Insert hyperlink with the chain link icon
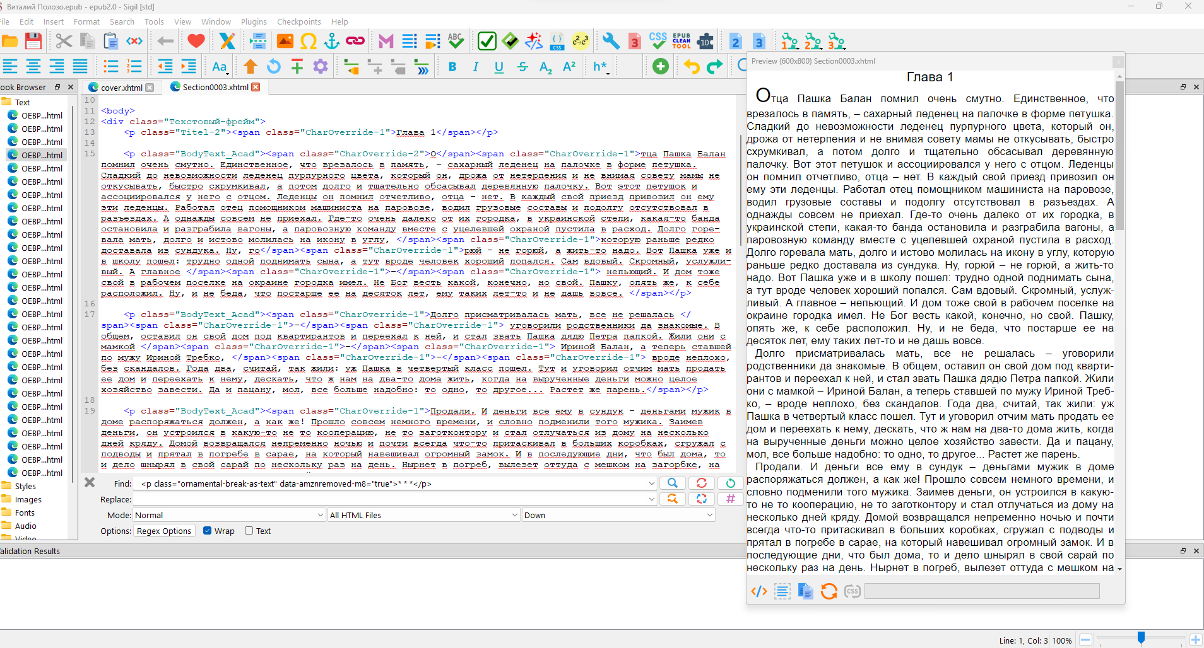The height and width of the screenshot is (648, 1204). click(x=355, y=42)
